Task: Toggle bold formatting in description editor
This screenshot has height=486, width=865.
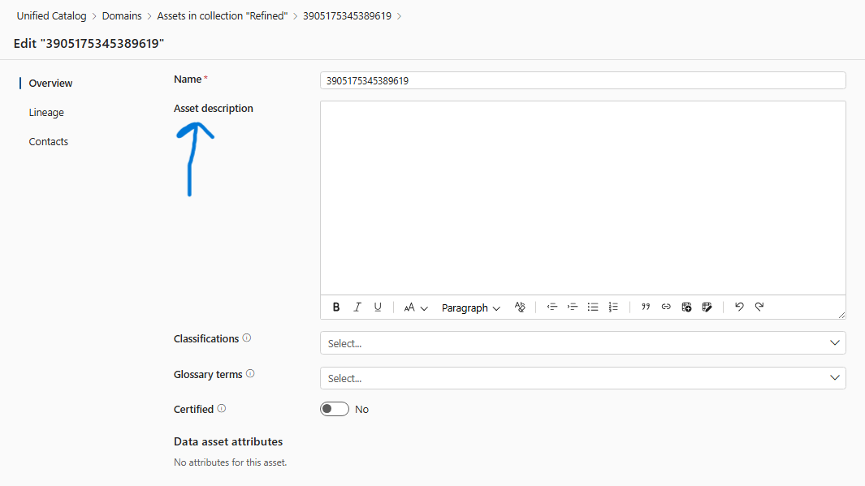Action: [x=336, y=308]
